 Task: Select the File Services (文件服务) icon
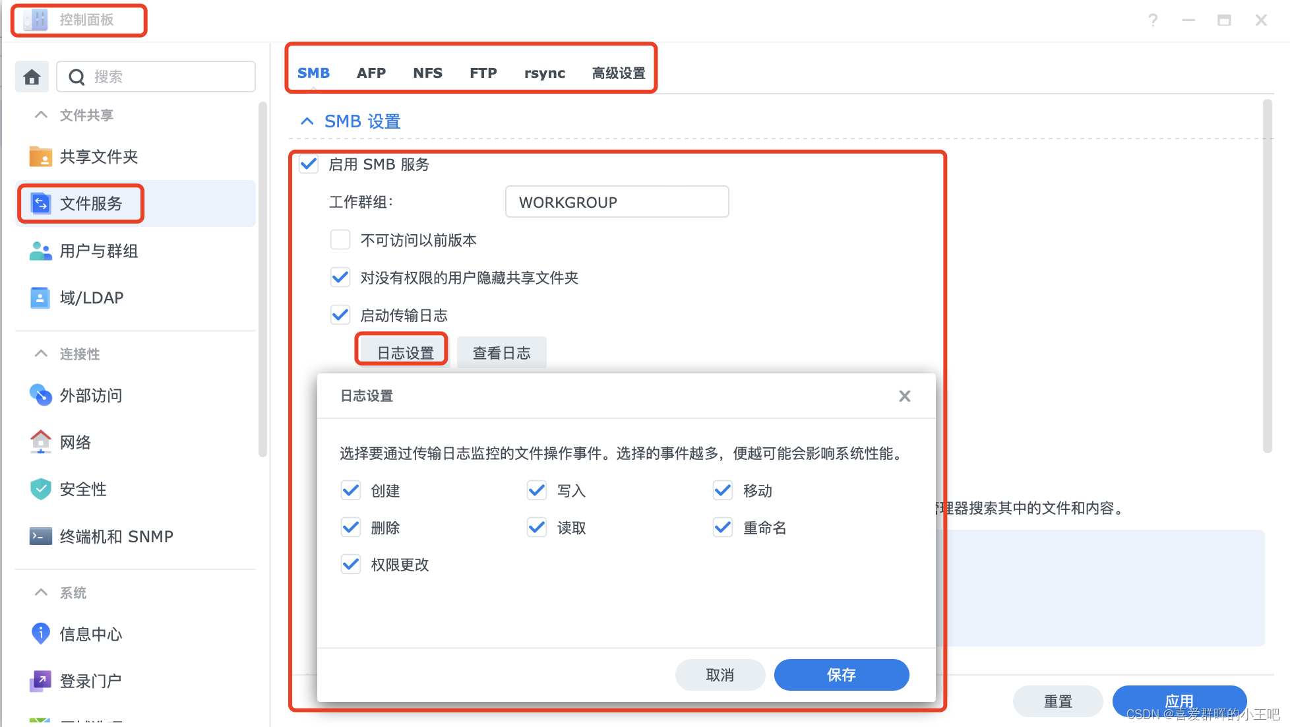tap(41, 203)
